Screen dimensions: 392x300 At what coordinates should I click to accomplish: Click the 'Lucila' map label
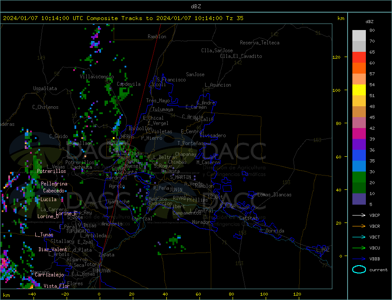48,199
